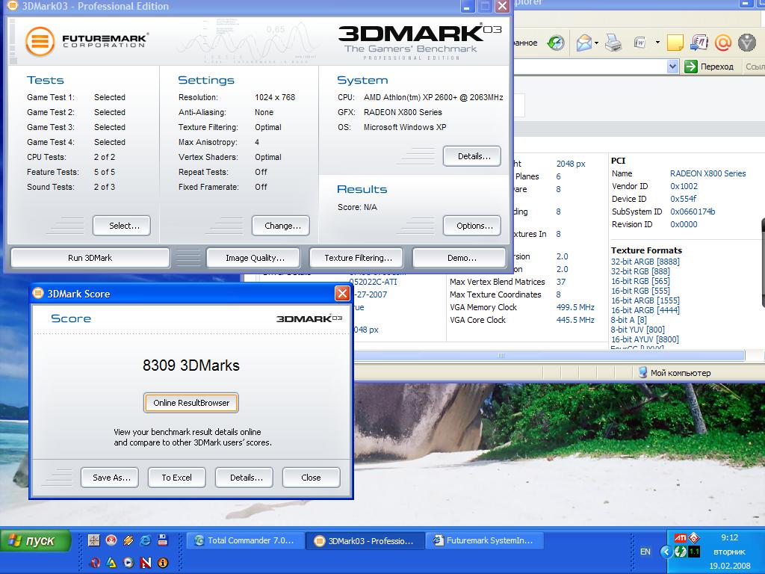Click Run 3DMark button
Image resolution: width=765 pixels, height=574 pixels.
pos(90,258)
